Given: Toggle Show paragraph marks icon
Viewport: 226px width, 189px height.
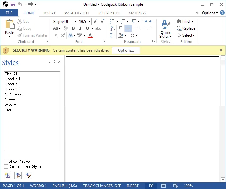Looking at the screenshot, I should (x=120, y=28).
